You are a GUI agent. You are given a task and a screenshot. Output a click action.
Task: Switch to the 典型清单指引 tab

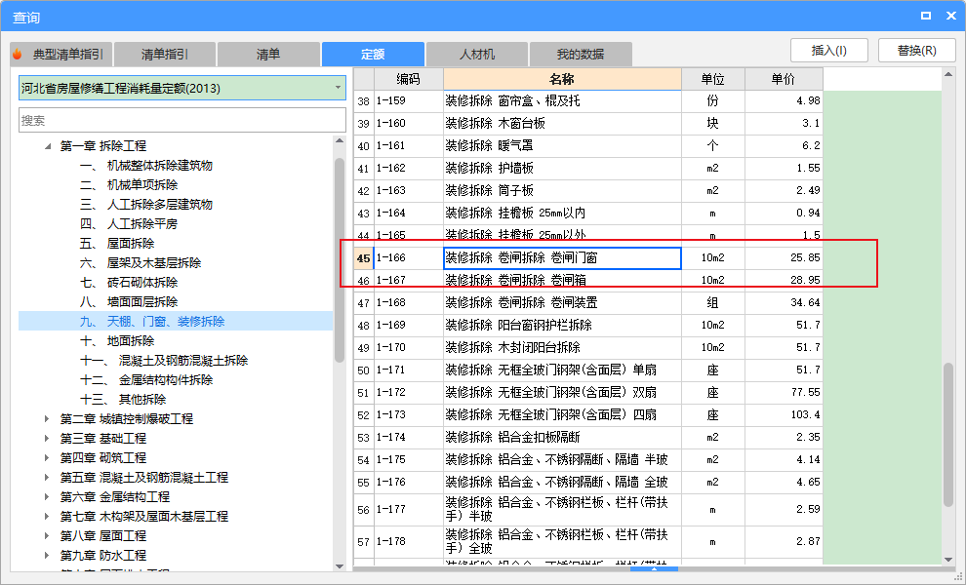[x=61, y=55]
